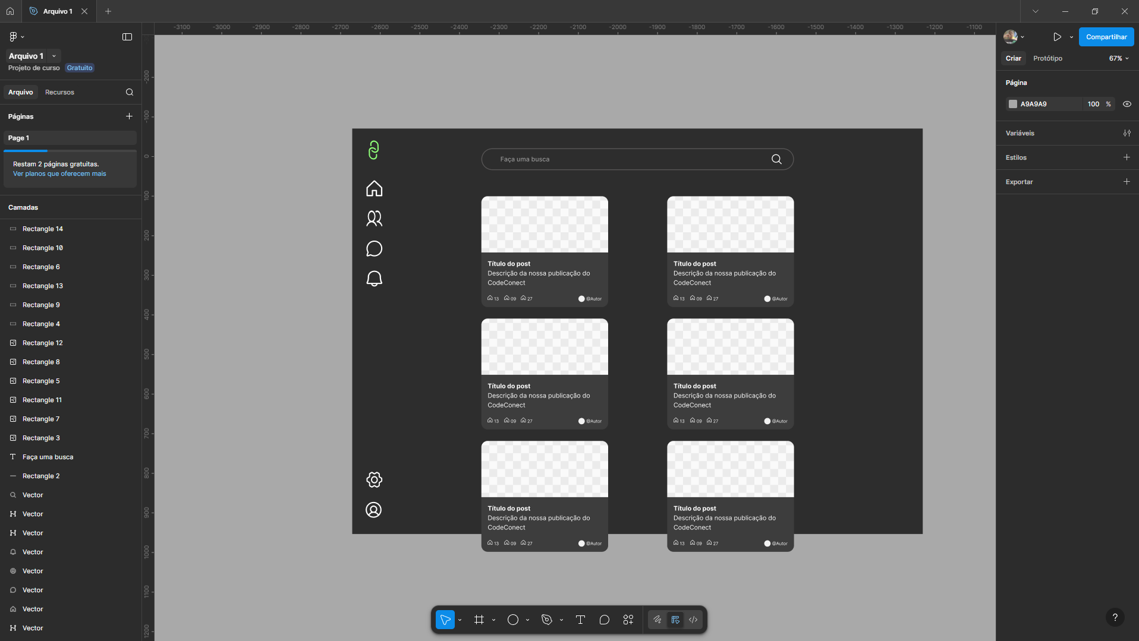Switch to the Recursos tab
The image size is (1139, 641).
tap(59, 92)
